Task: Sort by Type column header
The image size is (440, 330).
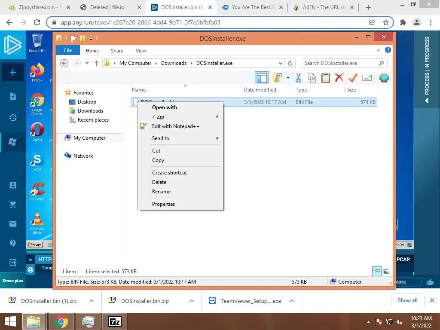Action: 301,90
